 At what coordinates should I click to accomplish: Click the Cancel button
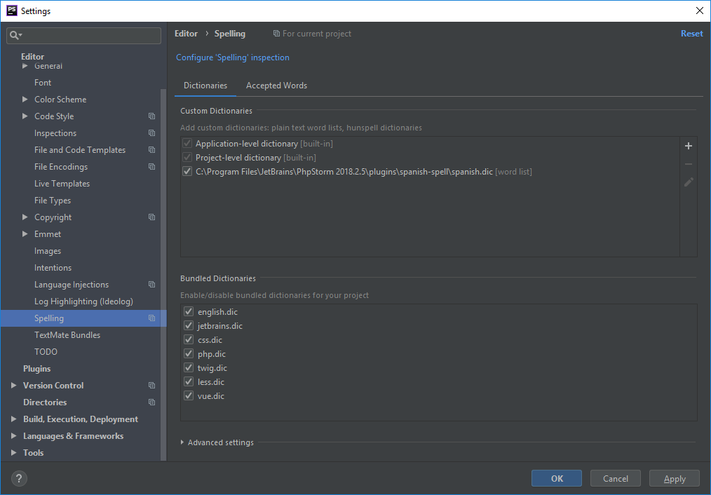tap(616, 479)
